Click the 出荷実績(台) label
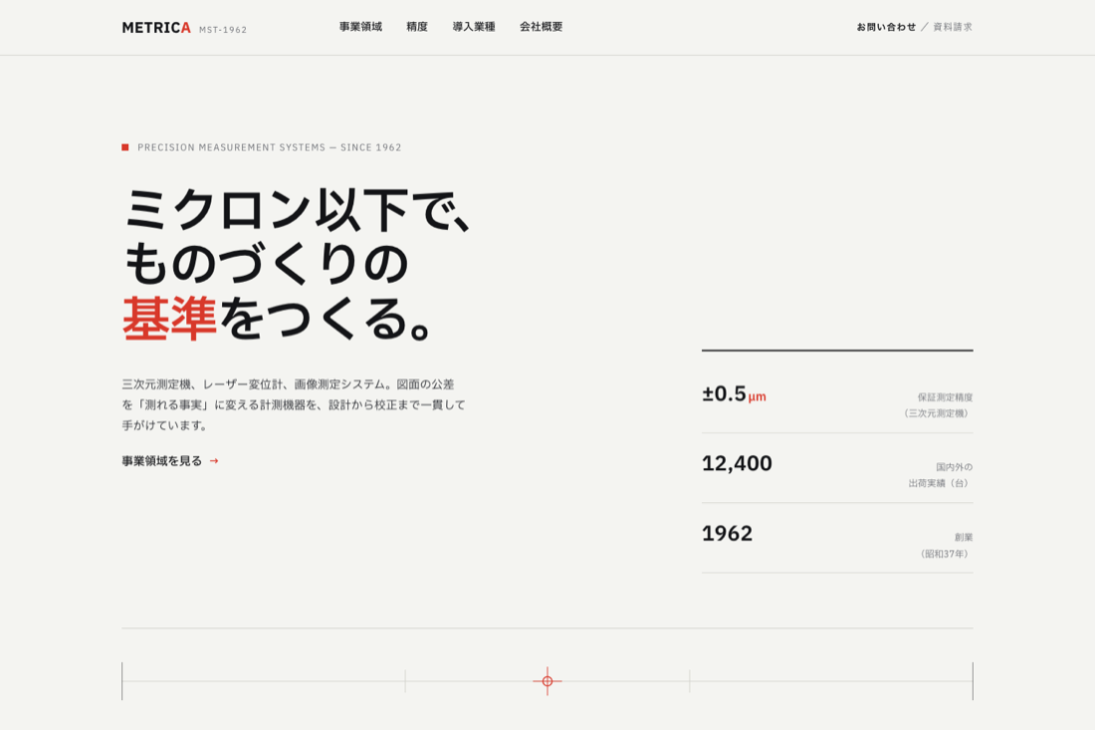This screenshot has width=1095, height=730. [x=940, y=483]
